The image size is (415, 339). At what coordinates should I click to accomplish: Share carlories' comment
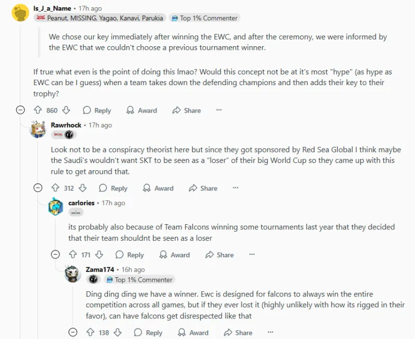click(219, 255)
